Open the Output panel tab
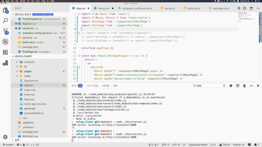The width and height of the screenshot is (262, 147). point(115,86)
